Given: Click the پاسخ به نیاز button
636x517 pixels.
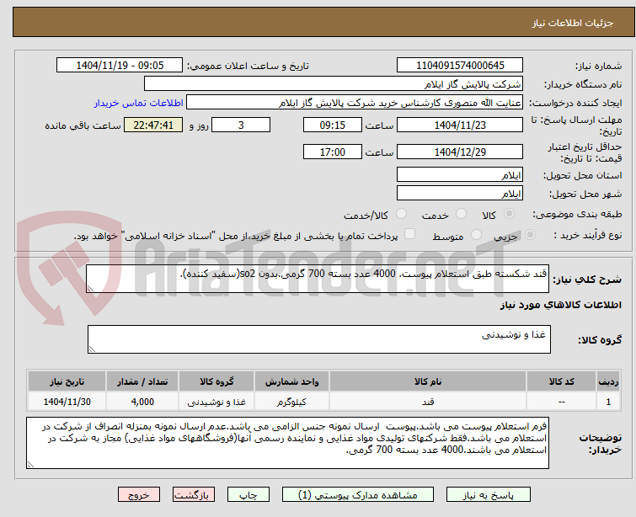Looking at the screenshot, I should pyautogui.click(x=489, y=495).
